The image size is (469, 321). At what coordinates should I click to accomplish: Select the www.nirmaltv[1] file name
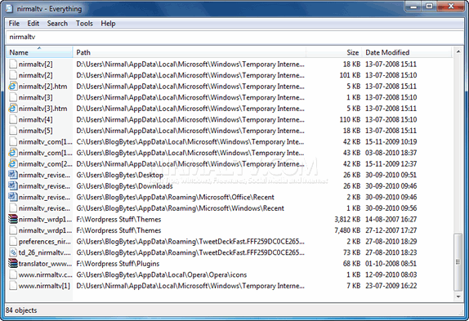[44, 285]
